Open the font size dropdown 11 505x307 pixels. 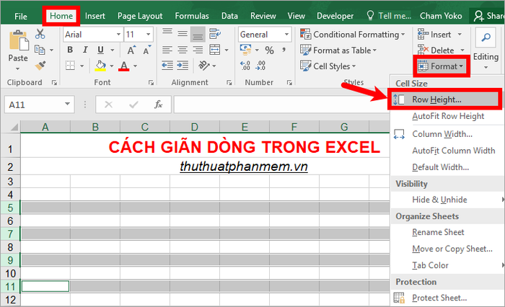tap(148, 35)
